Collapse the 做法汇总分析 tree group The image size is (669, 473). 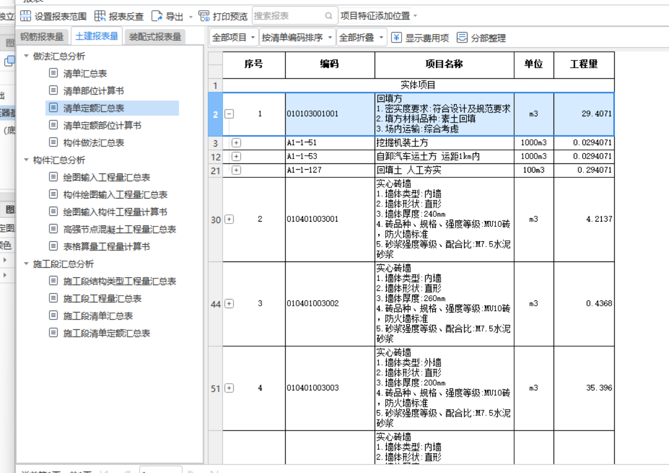26,56
